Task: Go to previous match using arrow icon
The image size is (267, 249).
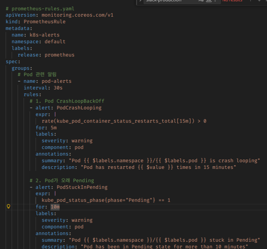Action: [x=251, y=1]
